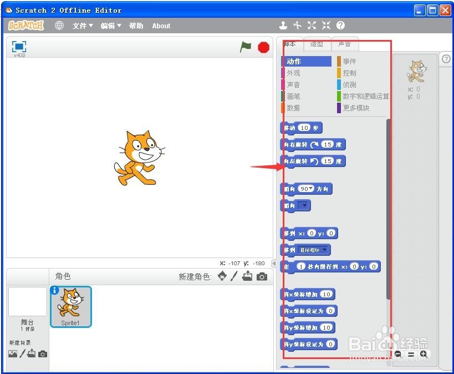
Task: Switch to the 声音 tab
Action: pyautogui.click(x=345, y=44)
